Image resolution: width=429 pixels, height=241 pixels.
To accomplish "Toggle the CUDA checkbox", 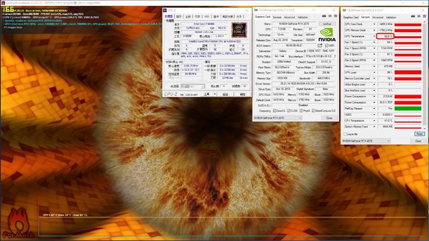I will click(289, 111).
